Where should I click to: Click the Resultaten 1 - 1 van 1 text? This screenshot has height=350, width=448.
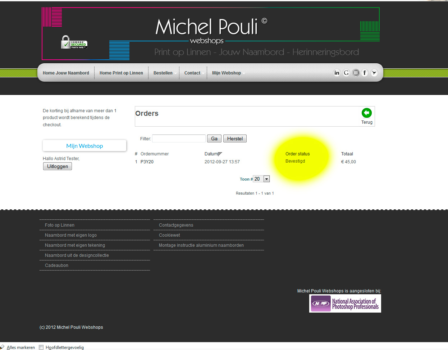[x=255, y=193]
